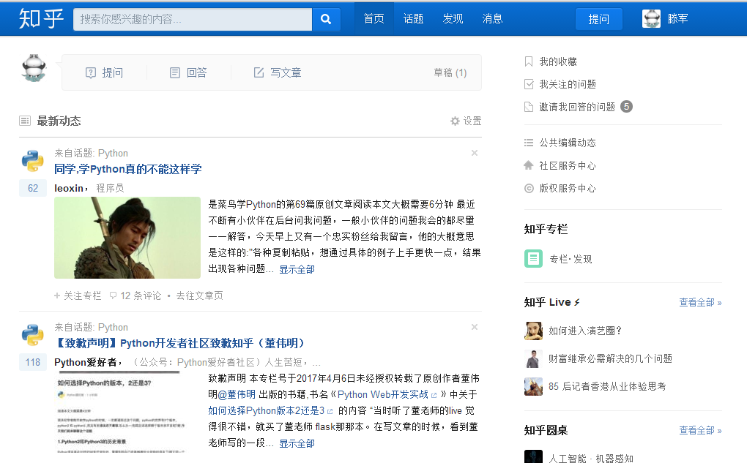Viewport: 747px width, 463px height.
Task: Open article 同学,学Python真的不能这样学
Action: click(x=128, y=170)
